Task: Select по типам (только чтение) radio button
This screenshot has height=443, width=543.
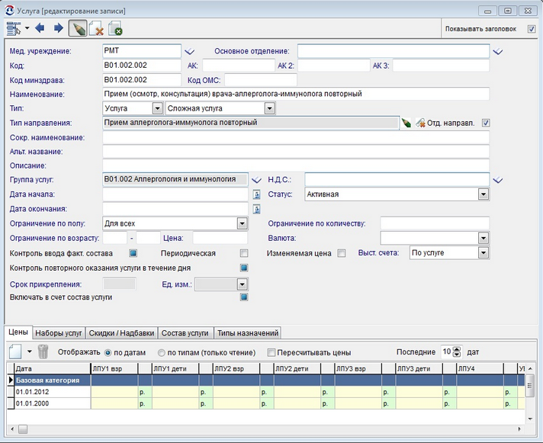Action: 161,353
